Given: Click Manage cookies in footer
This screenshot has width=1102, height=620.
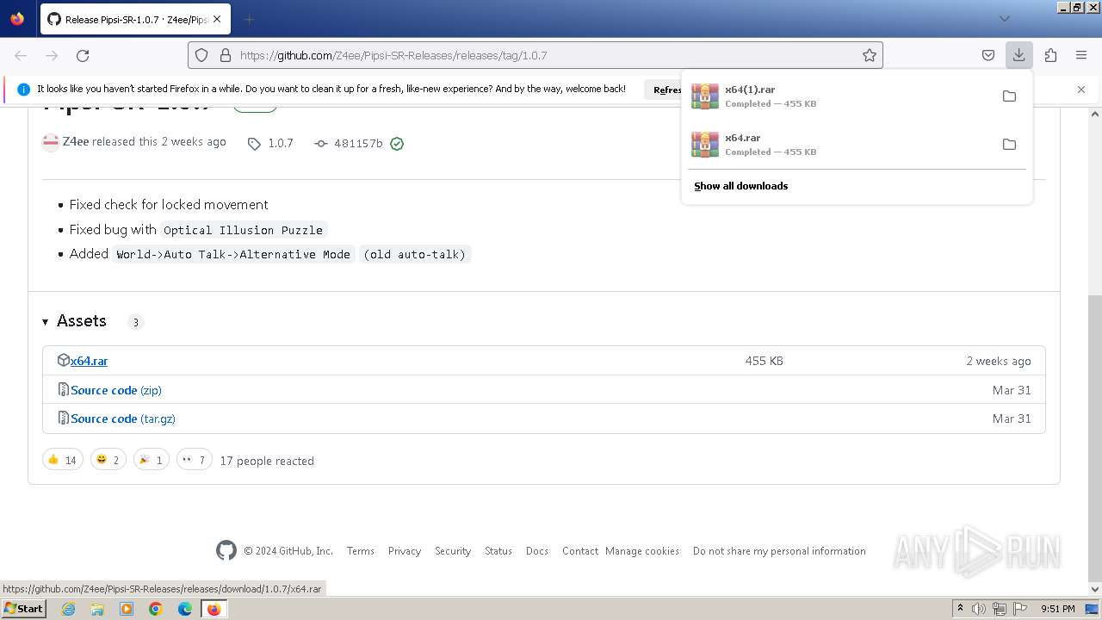Looking at the screenshot, I should pos(642,551).
